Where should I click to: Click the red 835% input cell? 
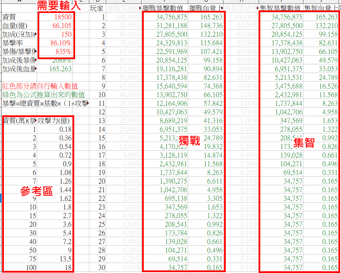55,51
